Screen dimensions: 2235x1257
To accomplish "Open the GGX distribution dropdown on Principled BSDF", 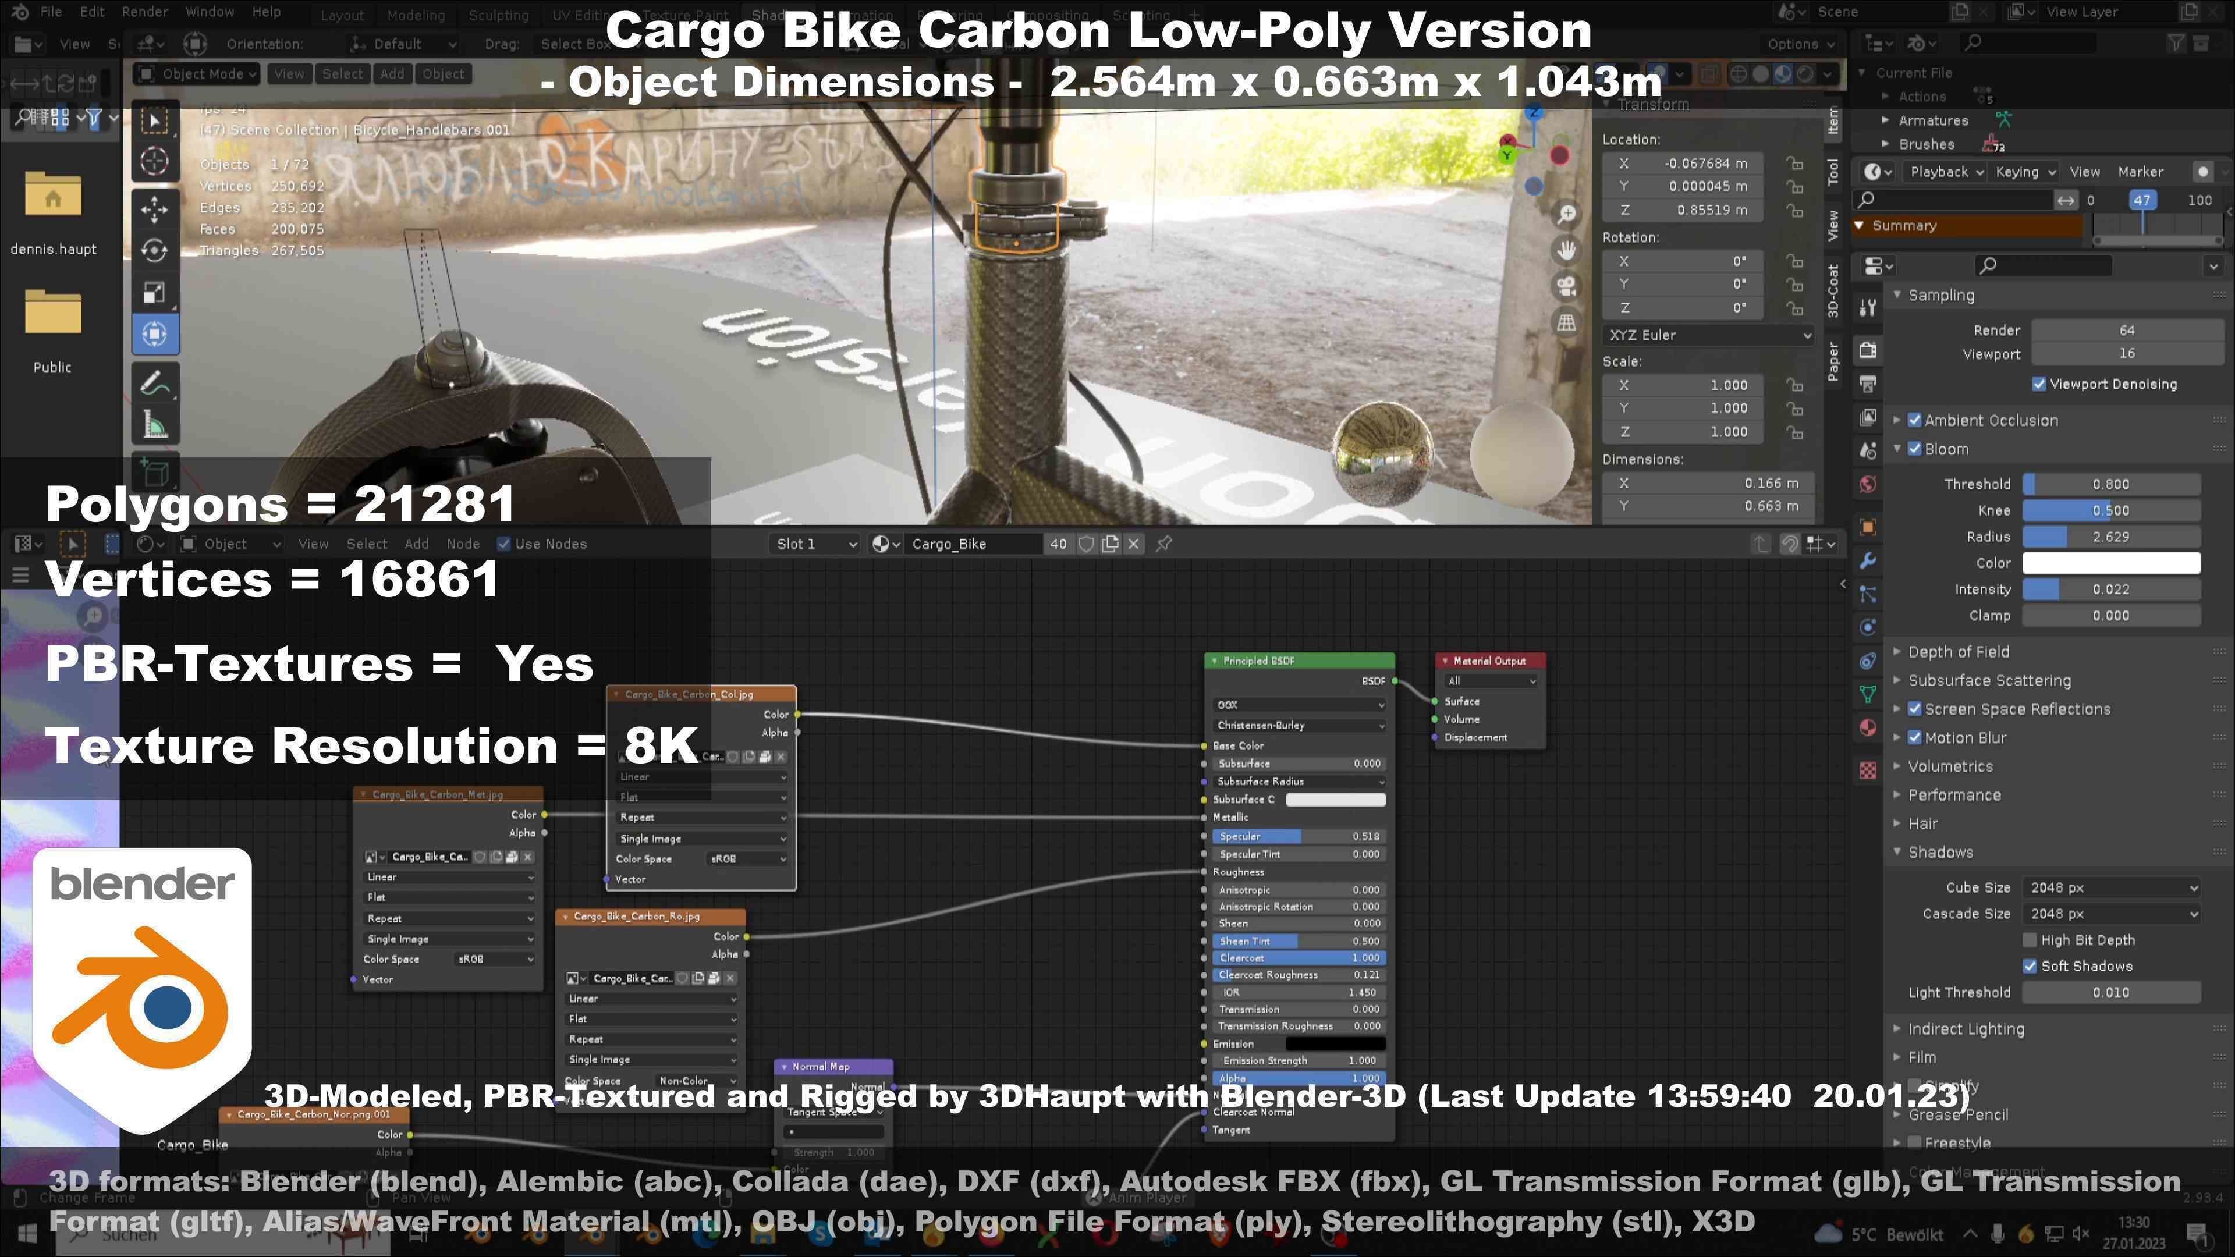I will click(x=1299, y=705).
